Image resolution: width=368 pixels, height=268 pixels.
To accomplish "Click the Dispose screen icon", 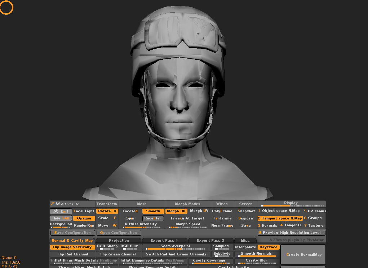I will (x=245, y=218).
